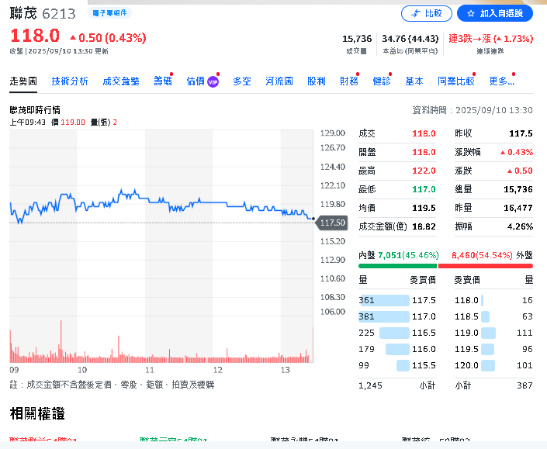Switch to the 多空 tab
Image resolution: width=547 pixels, height=449 pixels.
(242, 81)
